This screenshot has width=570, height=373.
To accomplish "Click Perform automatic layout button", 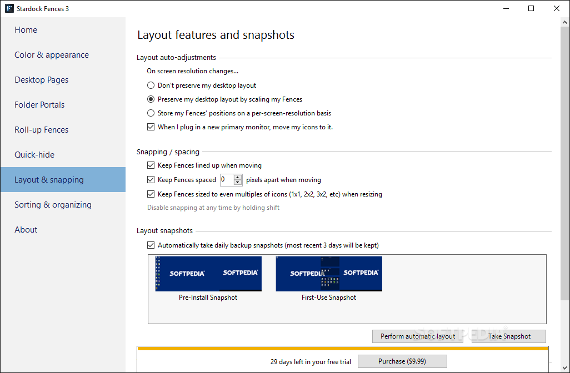I will click(x=418, y=336).
